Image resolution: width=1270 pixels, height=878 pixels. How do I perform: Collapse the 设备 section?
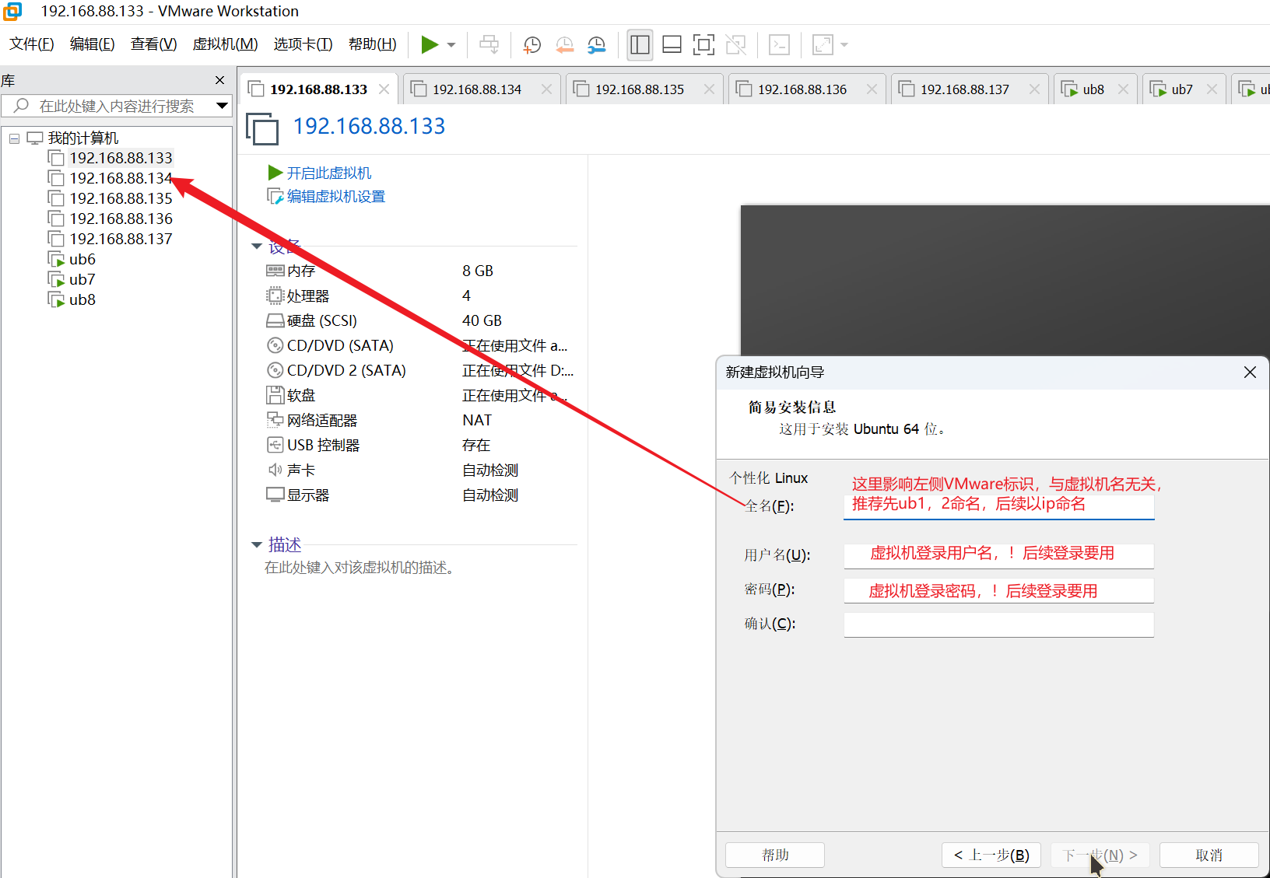click(x=257, y=247)
